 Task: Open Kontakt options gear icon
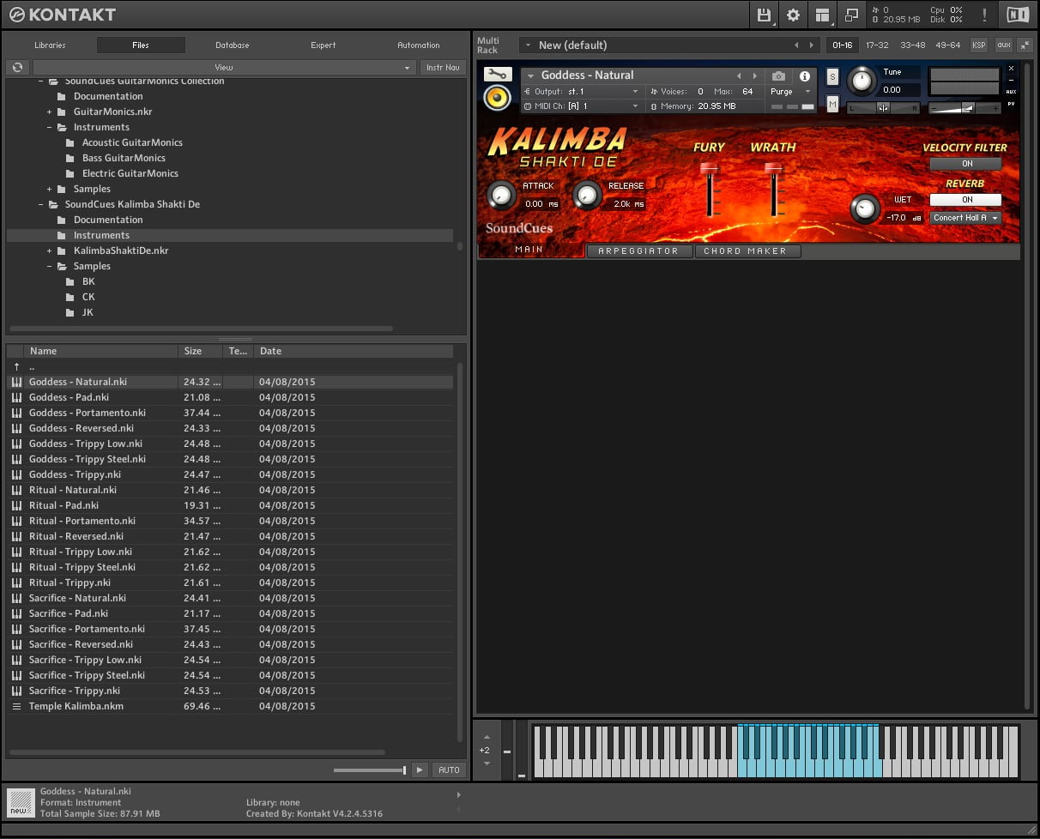pos(793,15)
